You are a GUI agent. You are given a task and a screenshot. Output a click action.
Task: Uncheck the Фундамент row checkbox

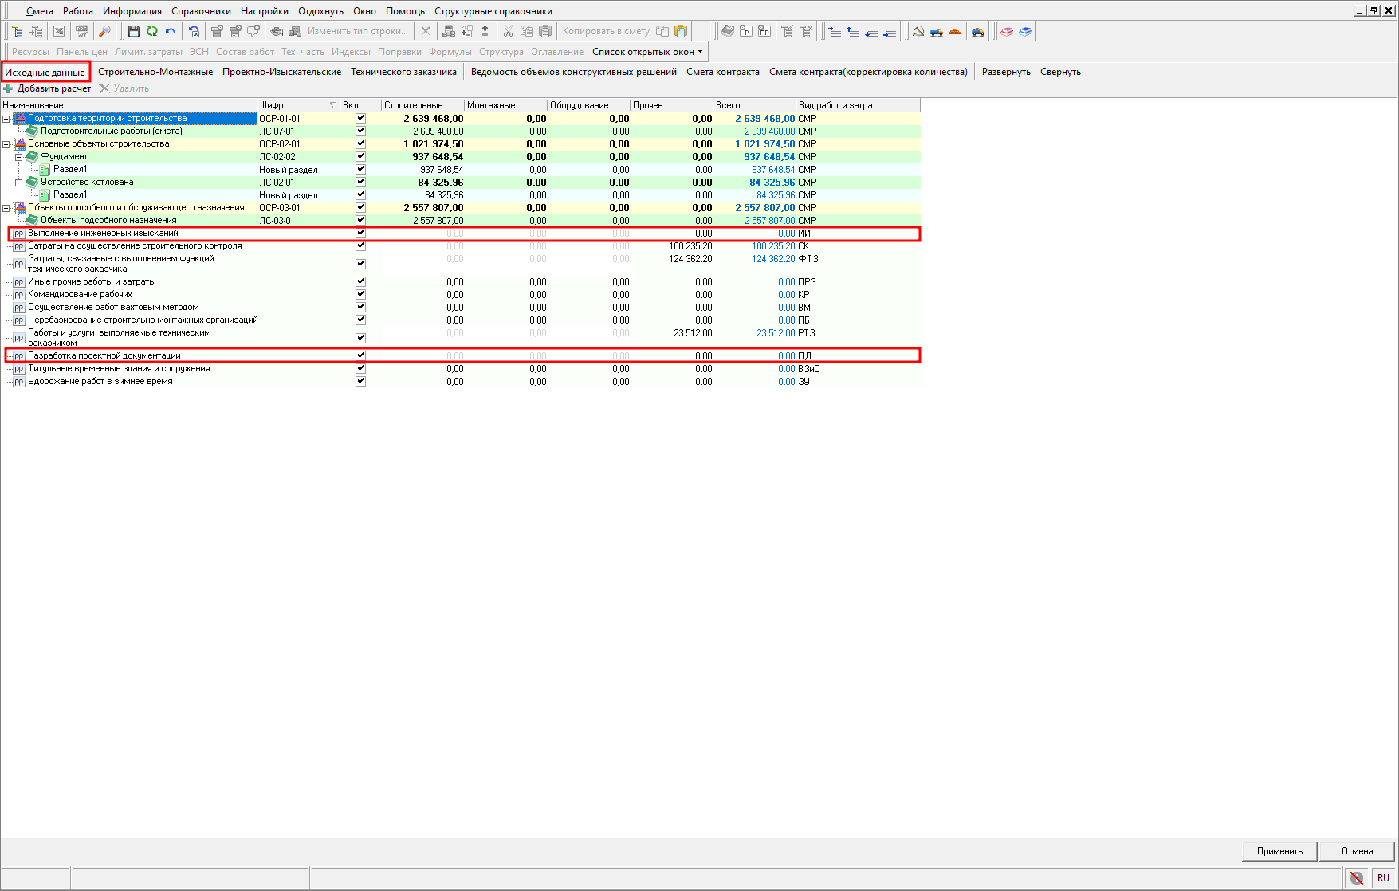[360, 157]
